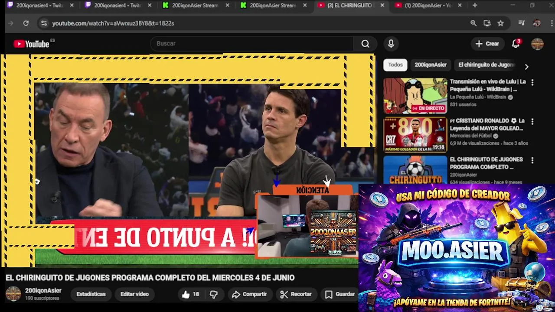Screen dimensions: 555x312
Task: Click the 831 usuarios text
Action: (463, 104)
